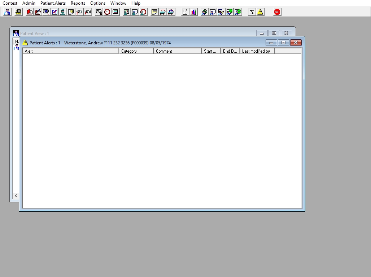The height and width of the screenshot is (277, 371).
Task: Click the pointing hand D icon
Action: [x=79, y=12]
